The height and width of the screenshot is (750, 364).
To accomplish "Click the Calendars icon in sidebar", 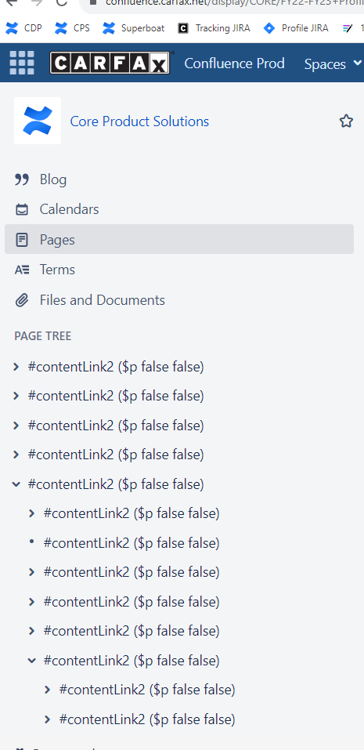I will pyautogui.click(x=21, y=209).
